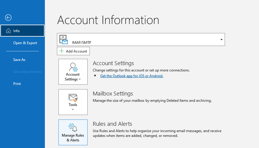Click the person-with-gear Account Settings icon
The image size is (259, 148).
73,67
